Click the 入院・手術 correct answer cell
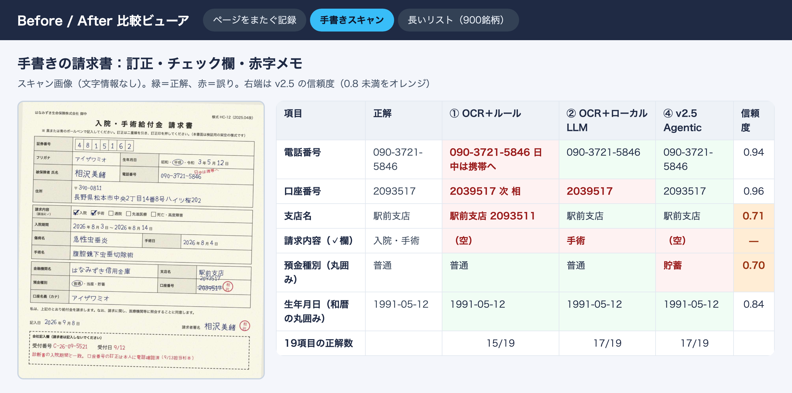This screenshot has width=792, height=393. tap(403, 241)
